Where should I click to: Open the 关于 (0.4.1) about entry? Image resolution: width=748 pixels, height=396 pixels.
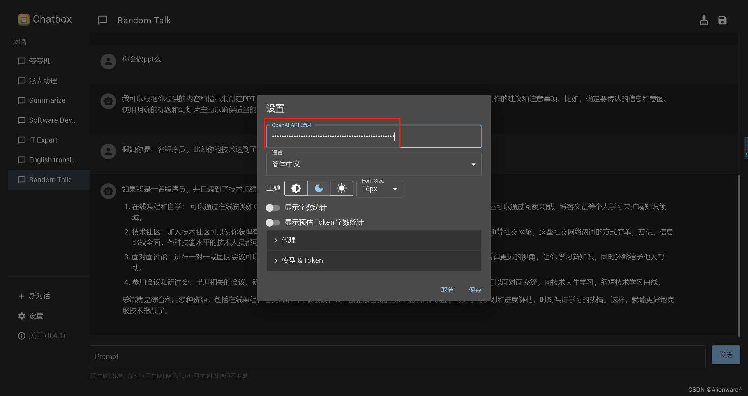pos(49,336)
